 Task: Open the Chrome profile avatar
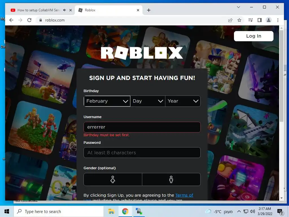pyautogui.click(x=269, y=20)
